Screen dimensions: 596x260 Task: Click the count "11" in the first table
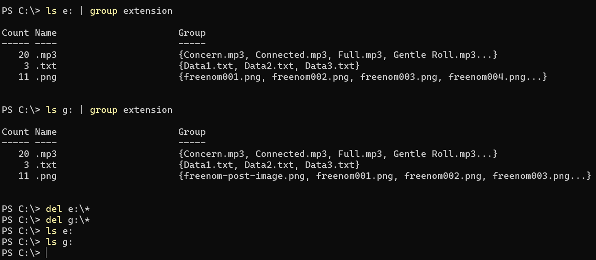pyautogui.click(x=24, y=77)
